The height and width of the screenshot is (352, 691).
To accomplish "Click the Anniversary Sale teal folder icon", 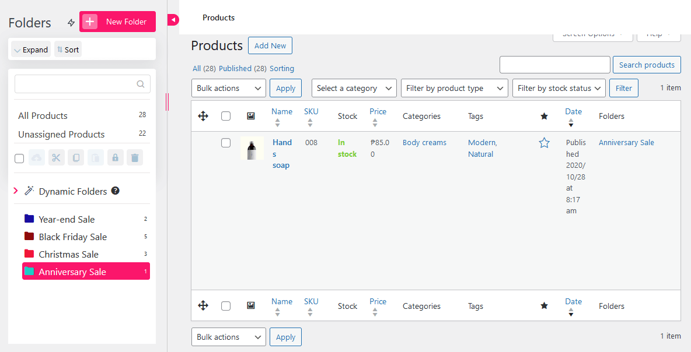I will tap(29, 271).
